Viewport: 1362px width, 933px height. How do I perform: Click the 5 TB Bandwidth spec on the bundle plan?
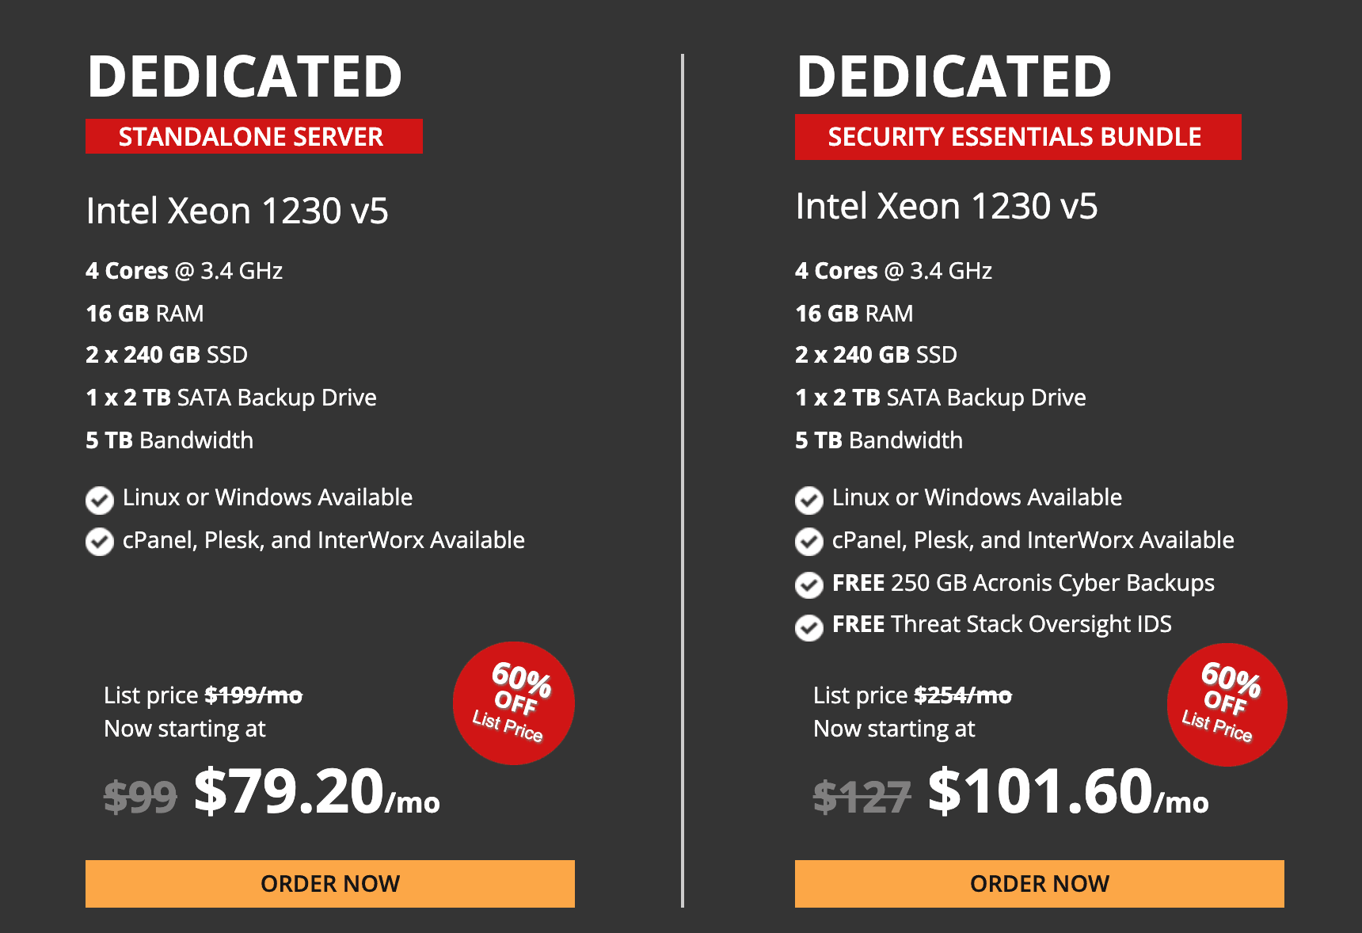(x=878, y=440)
